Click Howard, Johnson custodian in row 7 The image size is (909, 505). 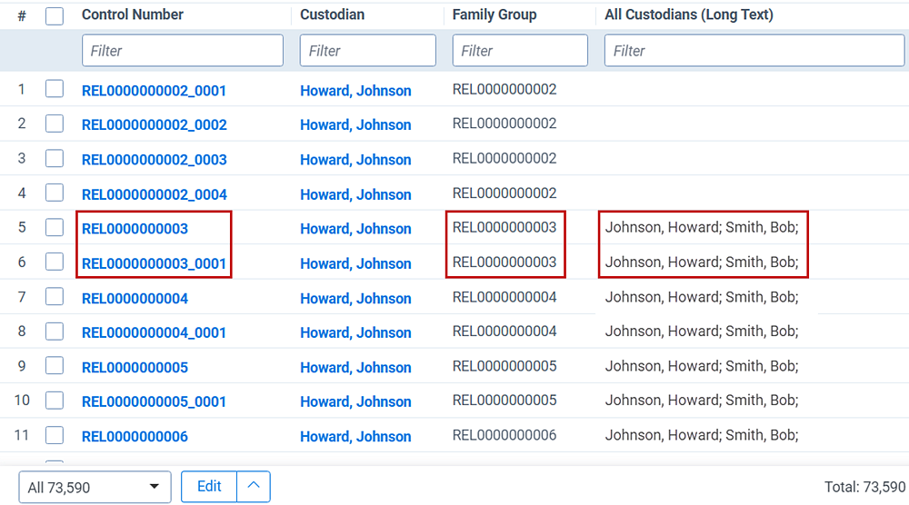[355, 298]
